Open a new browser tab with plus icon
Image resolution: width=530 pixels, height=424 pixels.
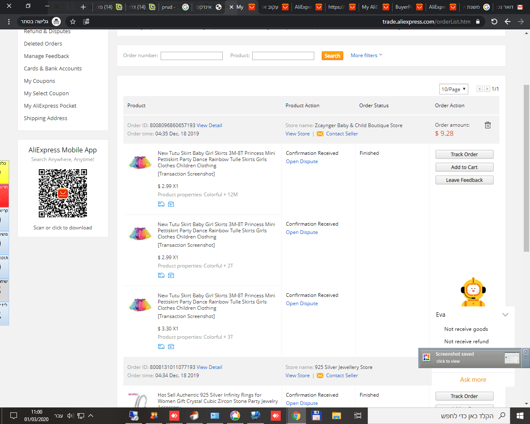pyautogui.click(x=83, y=7)
